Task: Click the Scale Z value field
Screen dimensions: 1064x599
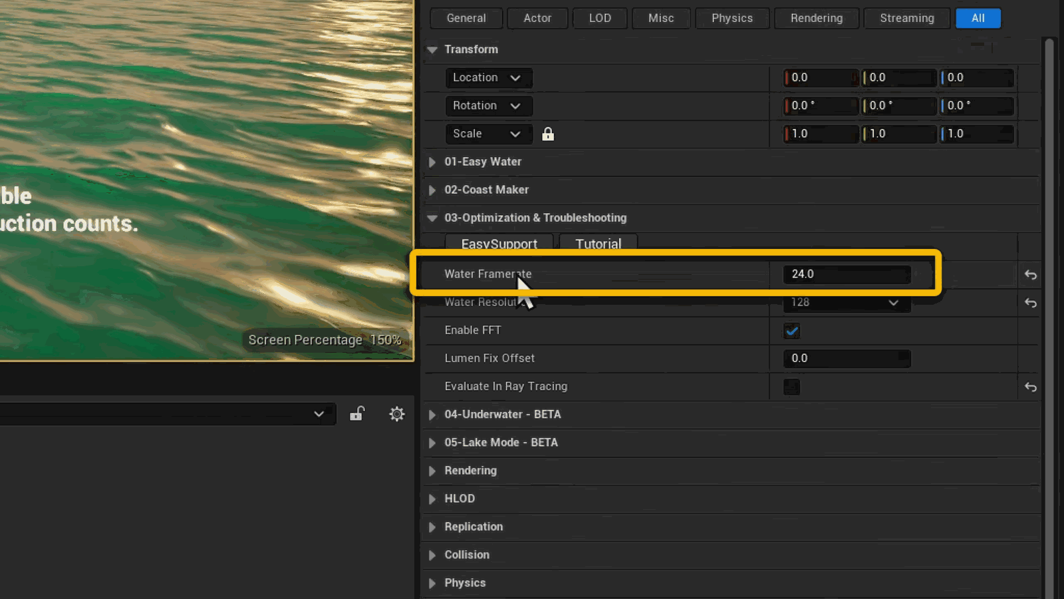Action: (977, 134)
